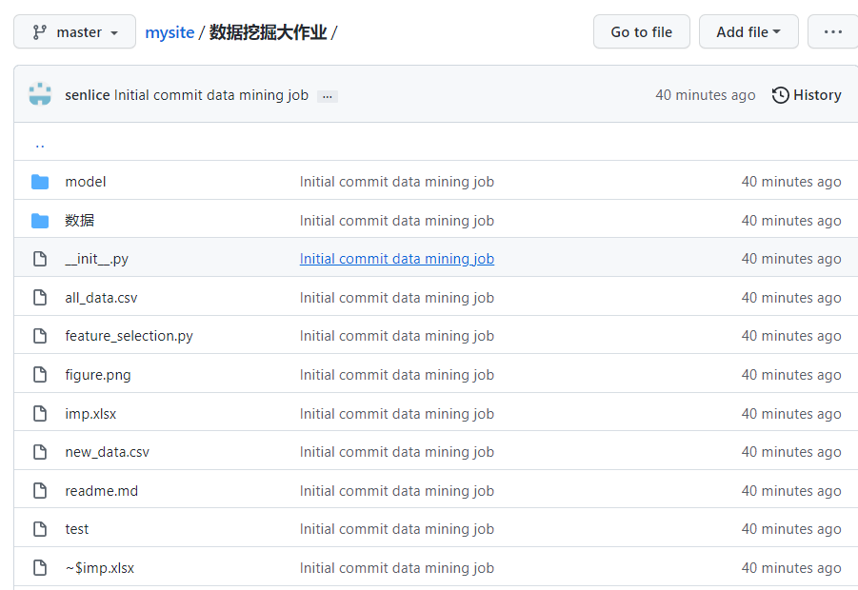Open the feature_selection.py file
Viewport: 858px width, 590px height.
click(130, 336)
